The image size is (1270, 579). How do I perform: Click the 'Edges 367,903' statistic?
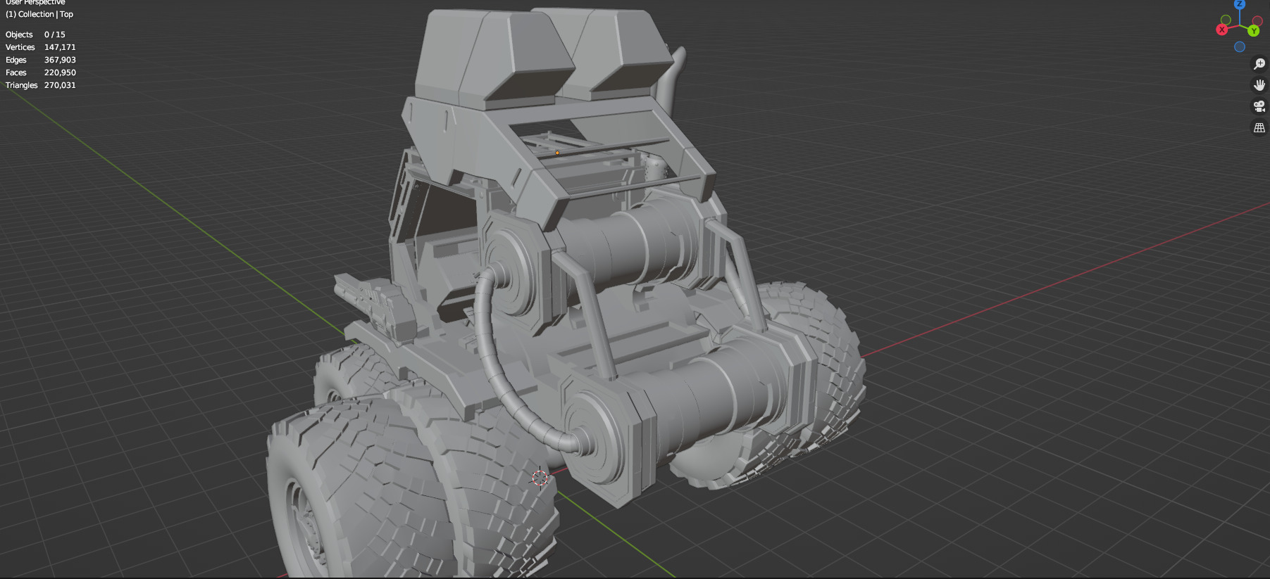click(41, 60)
